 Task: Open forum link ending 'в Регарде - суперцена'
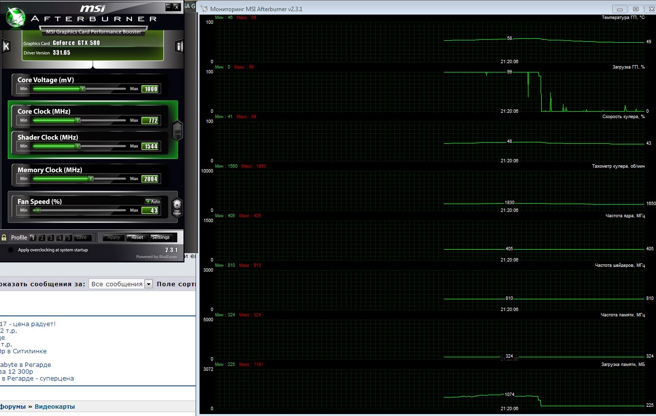[x=37, y=378]
